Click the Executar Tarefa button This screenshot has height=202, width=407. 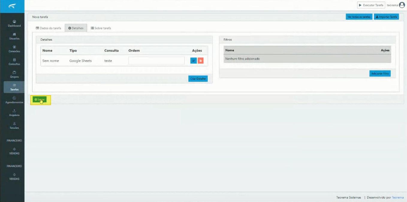[371, 5]
